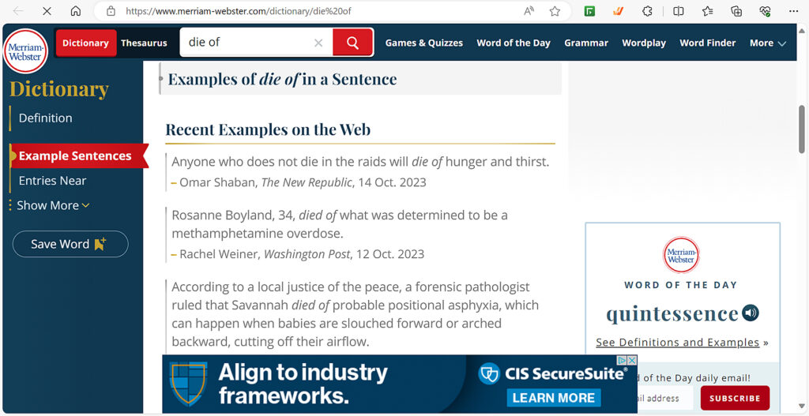Add page to favorites star icon
This screenshot has height=416, width=809.
coord(555,11)
